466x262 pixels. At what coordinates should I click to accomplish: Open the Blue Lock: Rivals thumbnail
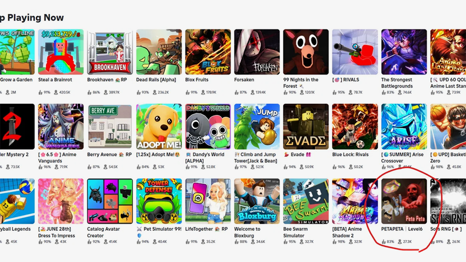click(355, 127)
